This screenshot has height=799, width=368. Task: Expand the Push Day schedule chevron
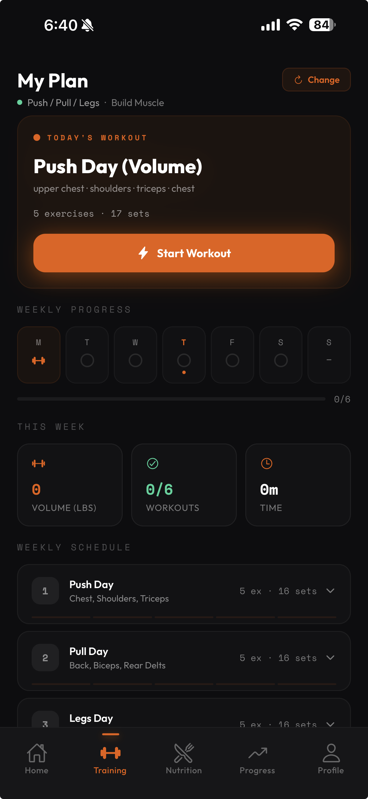[330, 591]
